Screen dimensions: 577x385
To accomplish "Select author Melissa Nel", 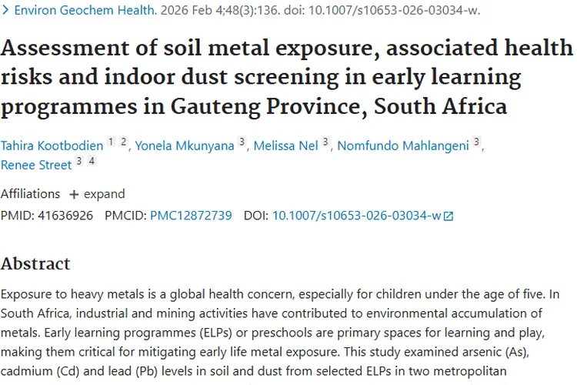I will click(285, 146).
